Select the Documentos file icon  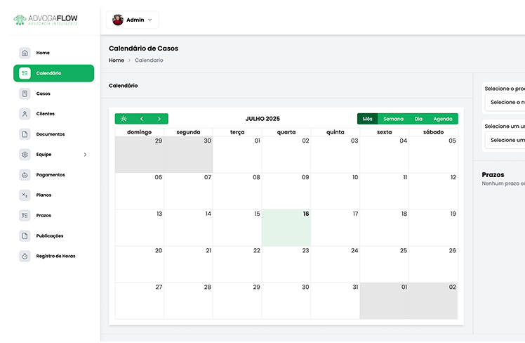pyautogui.click(x=25, y=134)
